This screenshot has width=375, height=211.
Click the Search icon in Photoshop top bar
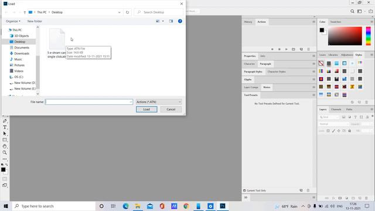[352, 11]
